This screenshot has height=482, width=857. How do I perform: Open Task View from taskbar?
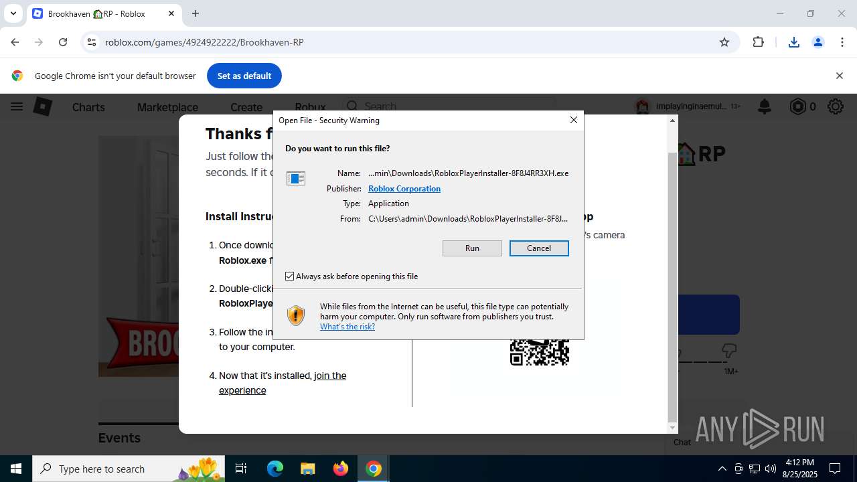pos(241,469)
